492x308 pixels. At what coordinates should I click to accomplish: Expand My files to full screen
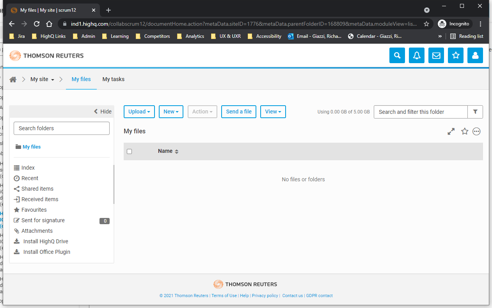coord(451,131)
